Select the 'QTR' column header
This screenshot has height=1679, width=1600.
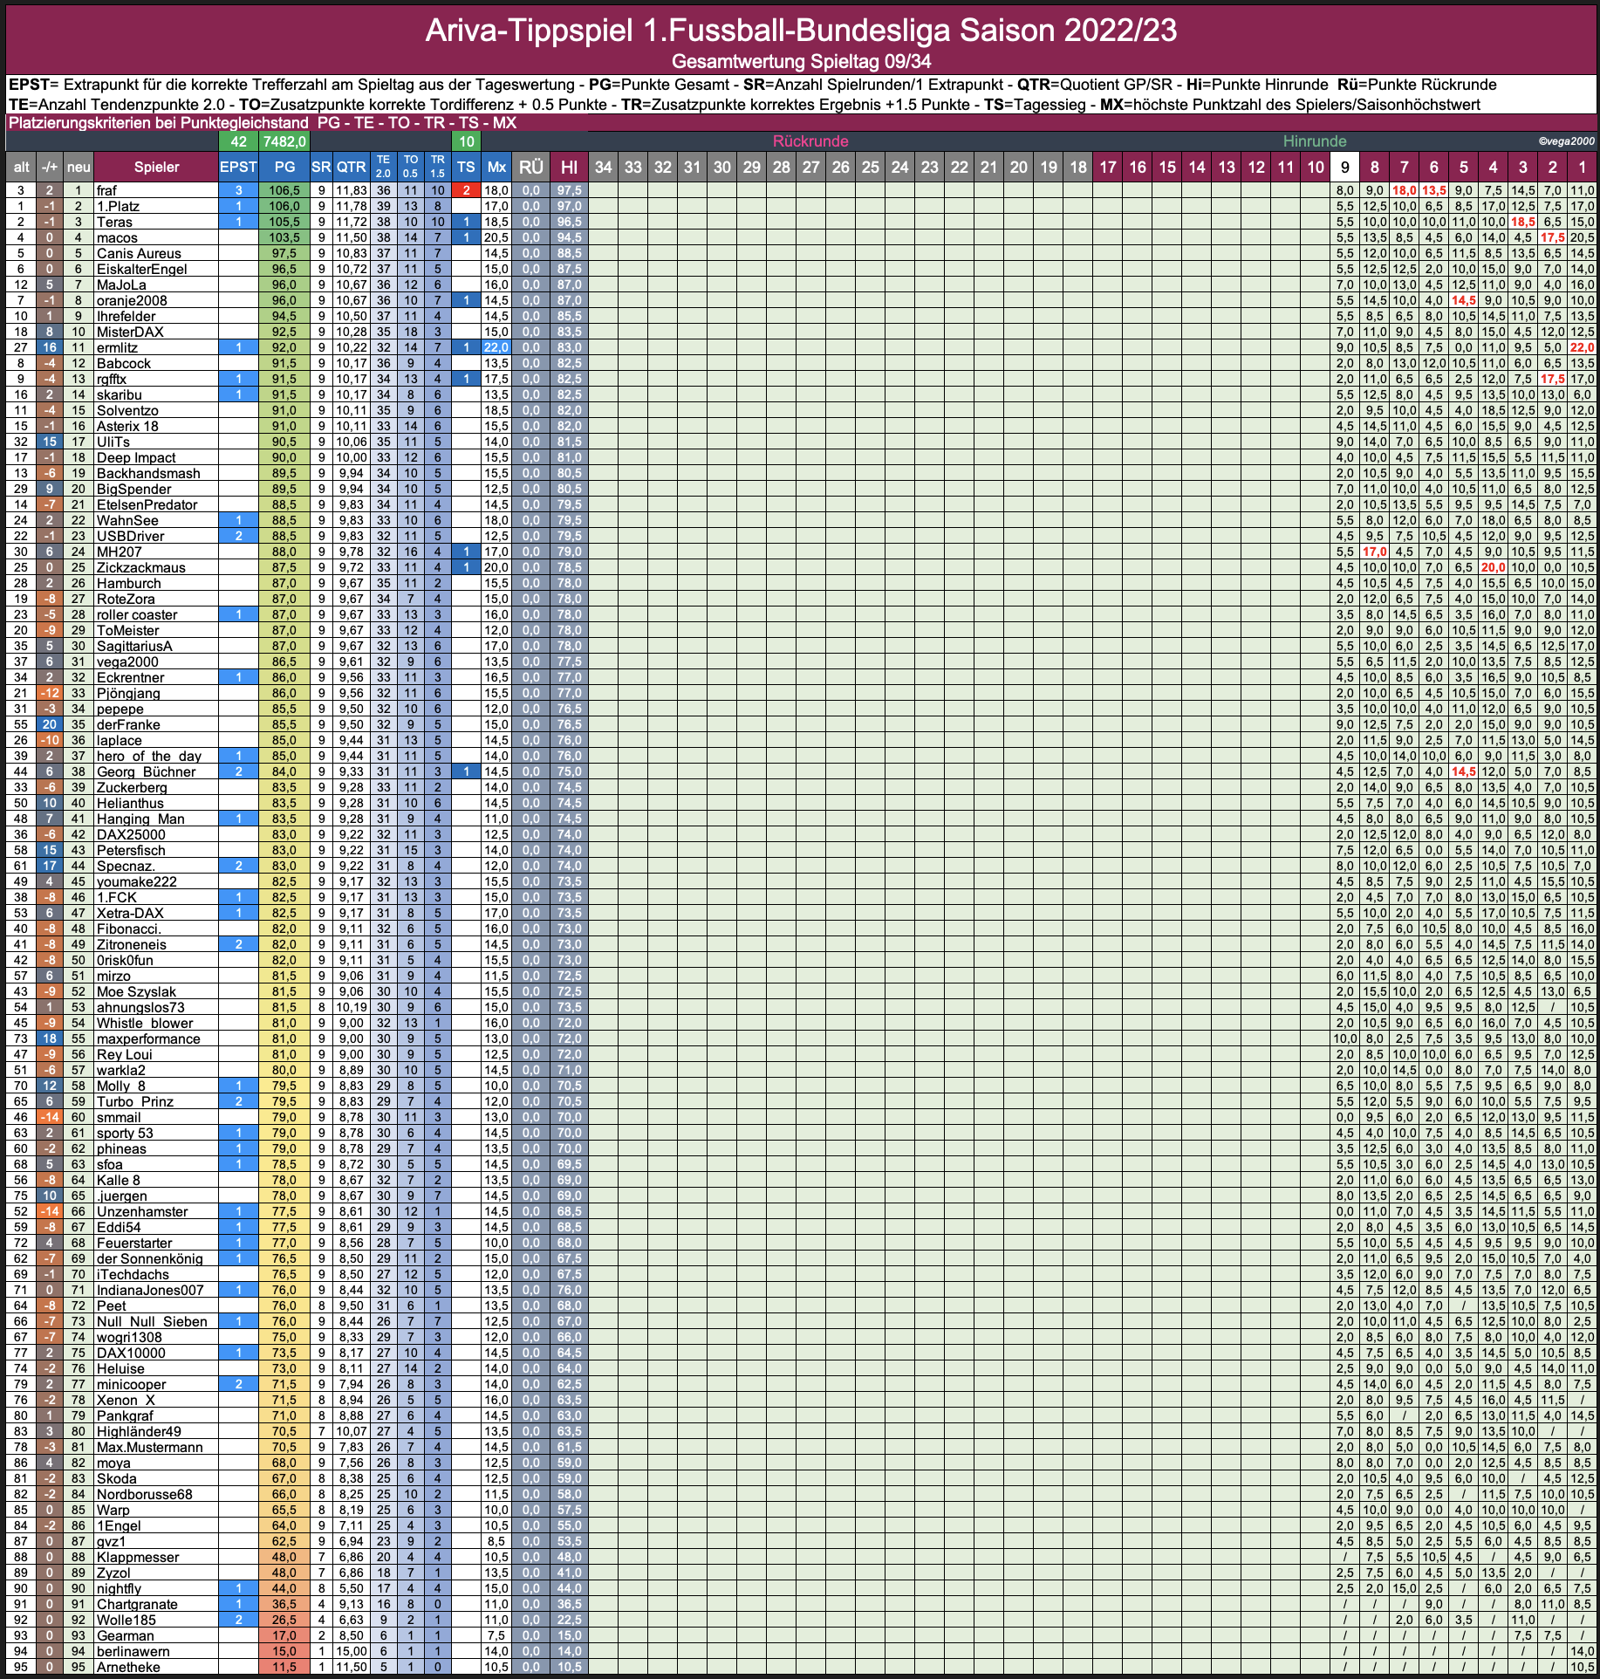click(352, 167)
